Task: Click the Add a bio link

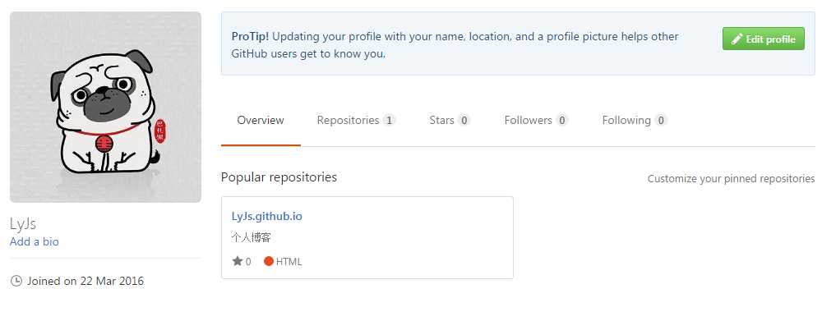Action: (x=34, y=241)
